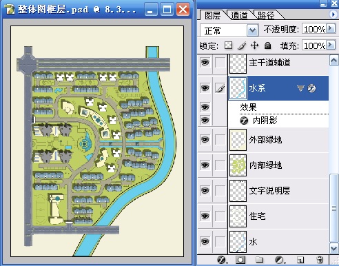Add a layer mask

[240, 260]
